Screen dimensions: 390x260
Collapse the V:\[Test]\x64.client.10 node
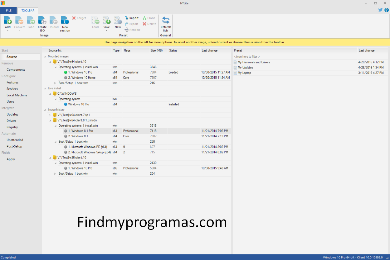(50, 62)
